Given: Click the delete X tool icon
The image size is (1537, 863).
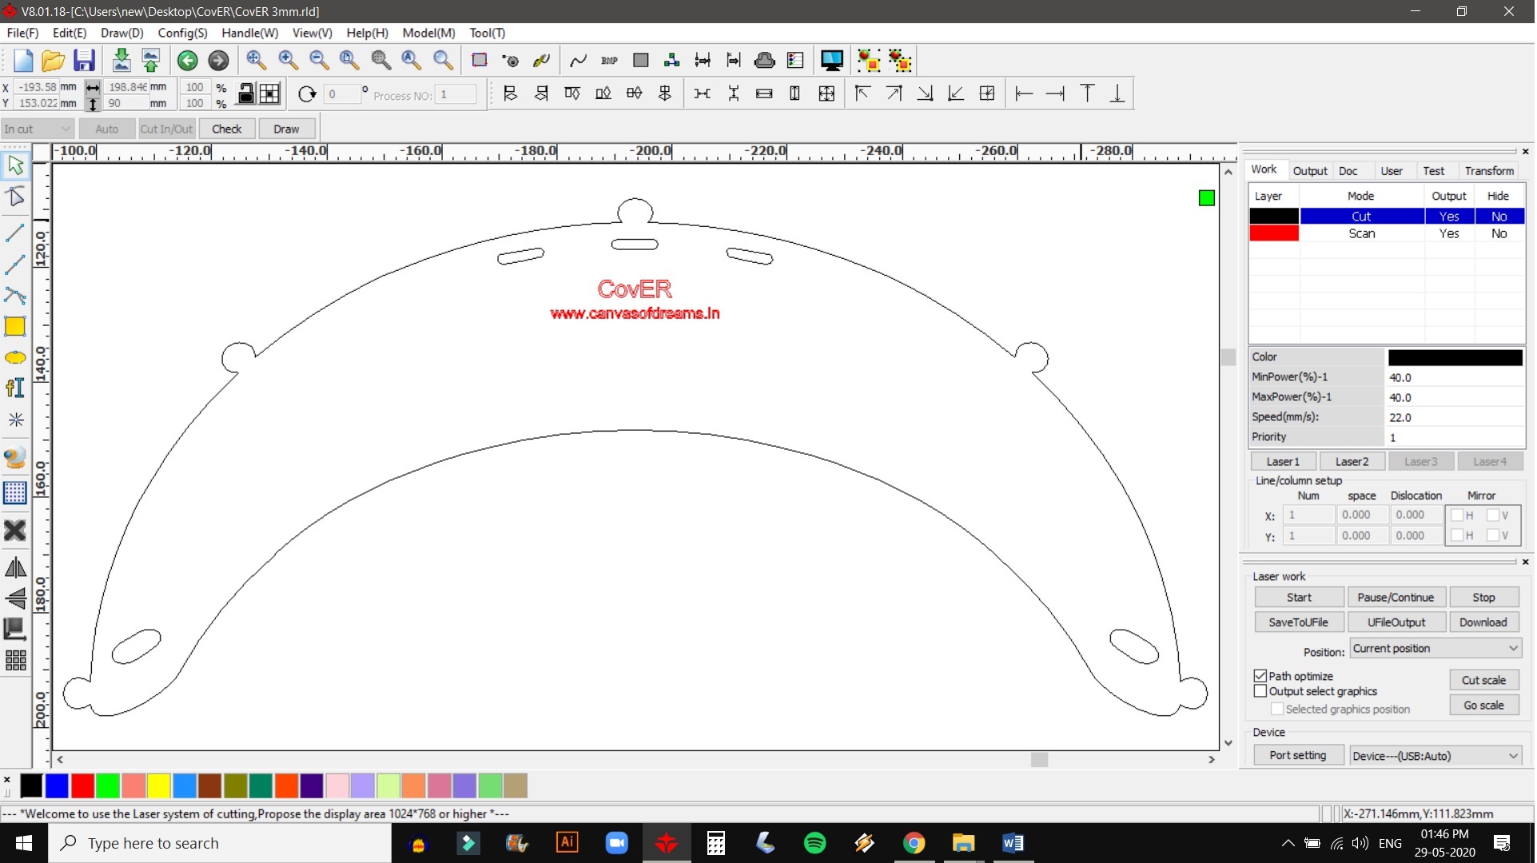Looking at the screenshot, I should 15,531.
